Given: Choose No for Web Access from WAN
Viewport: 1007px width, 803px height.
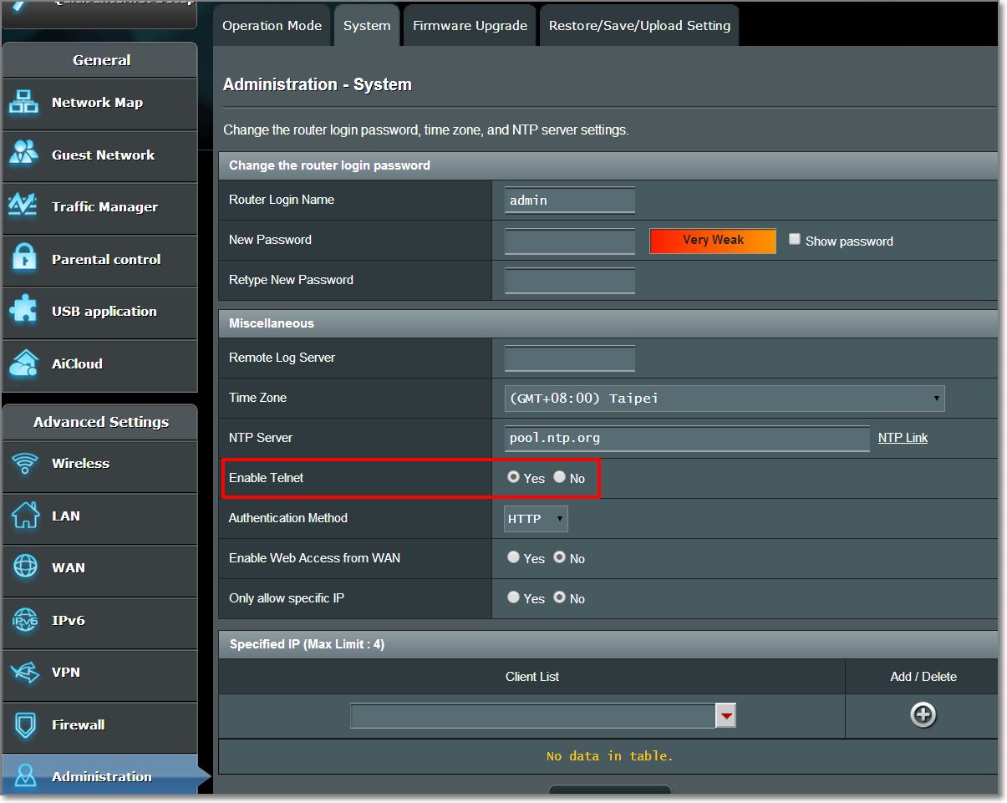Looking at the screenshot, I should (559, 557).
